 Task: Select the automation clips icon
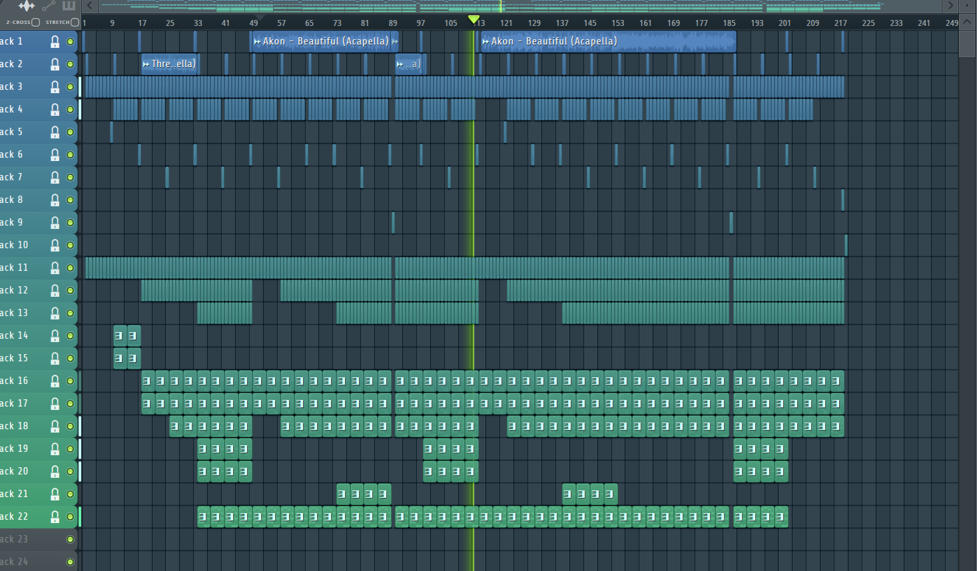point(49,6)
